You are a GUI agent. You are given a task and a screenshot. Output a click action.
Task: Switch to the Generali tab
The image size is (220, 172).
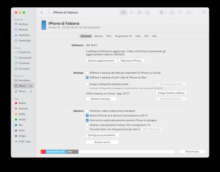86,36
